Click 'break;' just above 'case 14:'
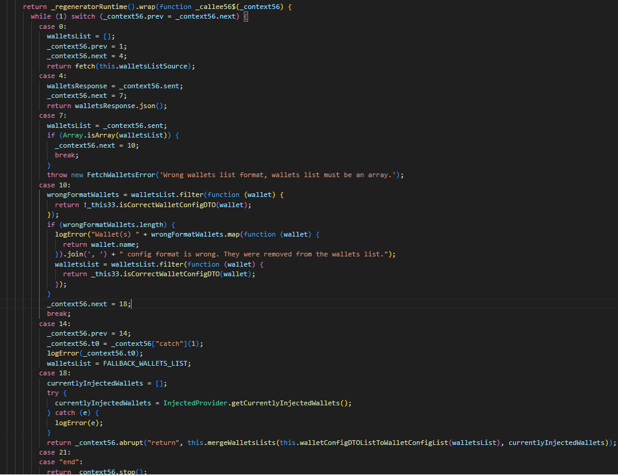The image size is (618, 475). pyautogui.click(x=59, y=314)
